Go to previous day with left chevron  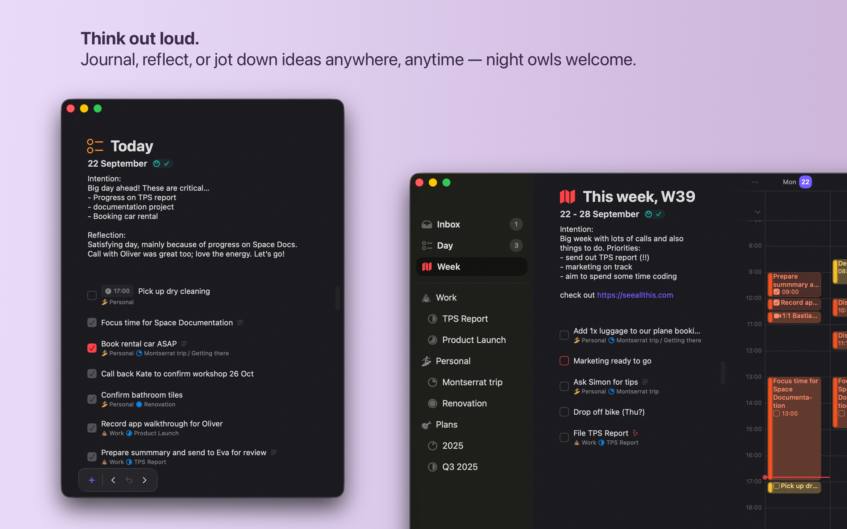pos(113,480)
